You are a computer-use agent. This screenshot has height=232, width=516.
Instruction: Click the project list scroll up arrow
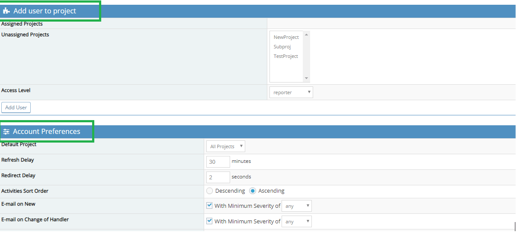[306, 35]
